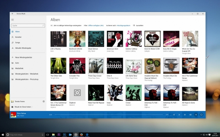Open the account profile entry in sidebar
The width and height of the screenshot is (220, 137).
click(x=18, y=102)
